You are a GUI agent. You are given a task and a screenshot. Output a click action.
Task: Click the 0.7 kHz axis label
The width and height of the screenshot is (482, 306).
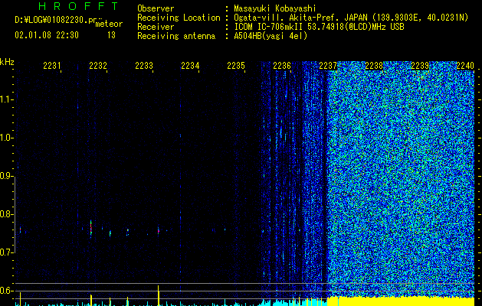click(6, 252)
